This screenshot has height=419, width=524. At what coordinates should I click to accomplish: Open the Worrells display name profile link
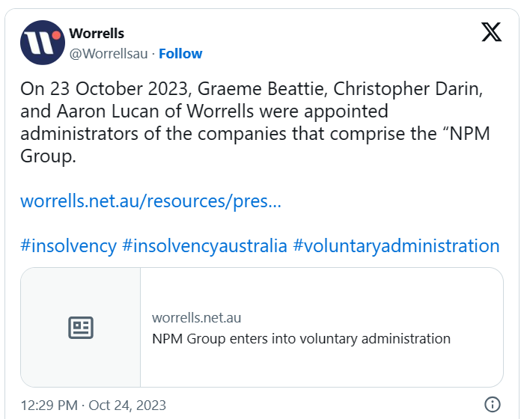[x=97, y=34]
